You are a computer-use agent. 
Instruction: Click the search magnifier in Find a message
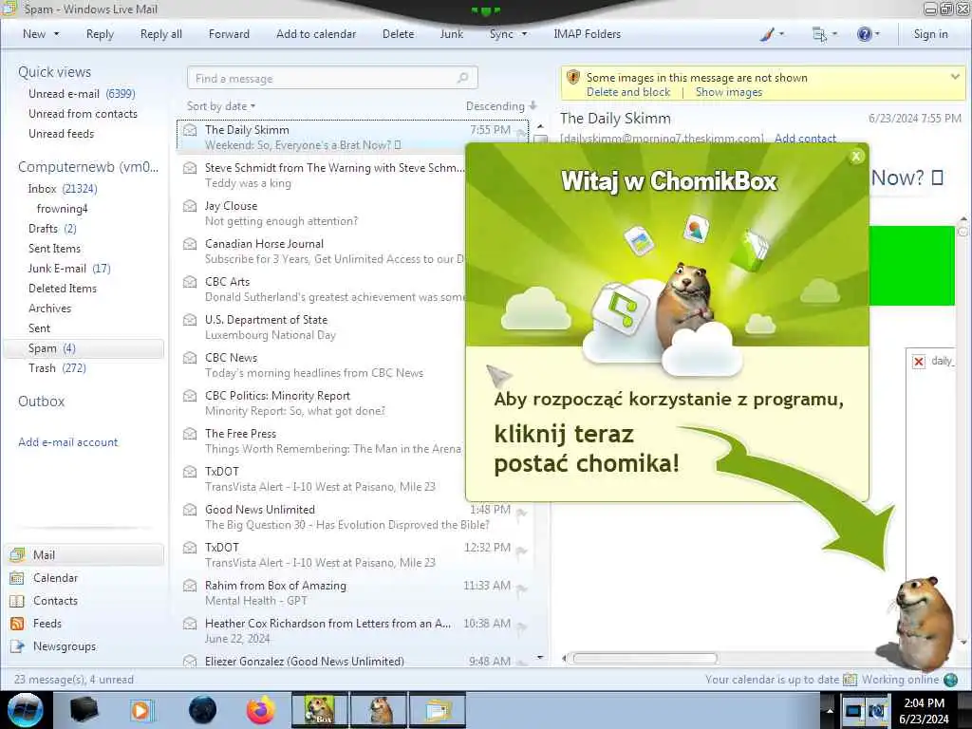point(462,78)
